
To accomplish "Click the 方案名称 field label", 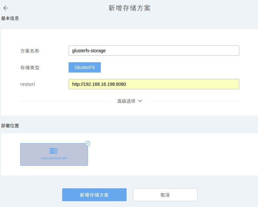I will pos(30,51).
